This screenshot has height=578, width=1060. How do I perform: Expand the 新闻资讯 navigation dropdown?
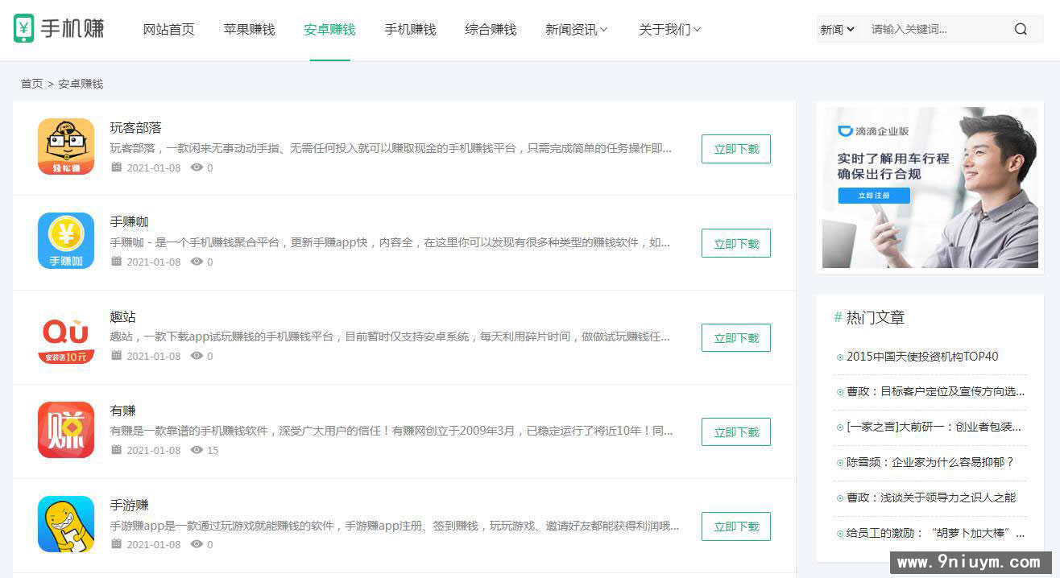(x=576, y=28)
